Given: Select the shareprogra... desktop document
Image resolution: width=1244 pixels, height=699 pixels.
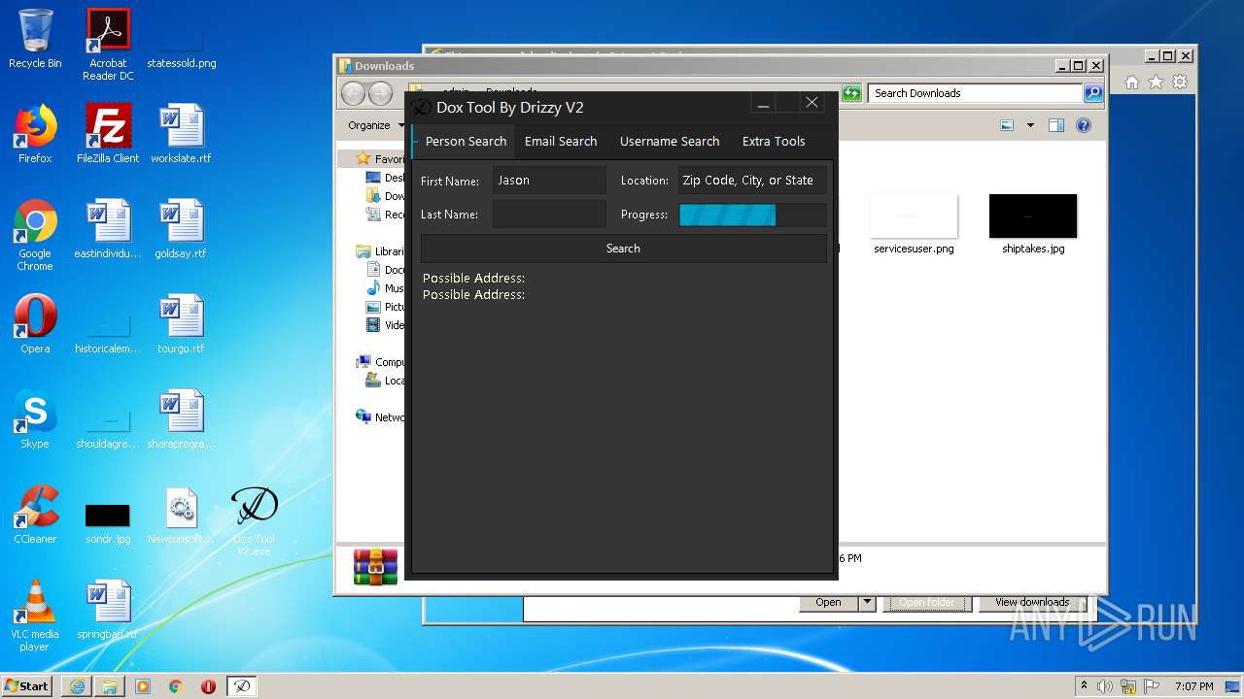Looking at the screenshot, I should tap(181, 419).
